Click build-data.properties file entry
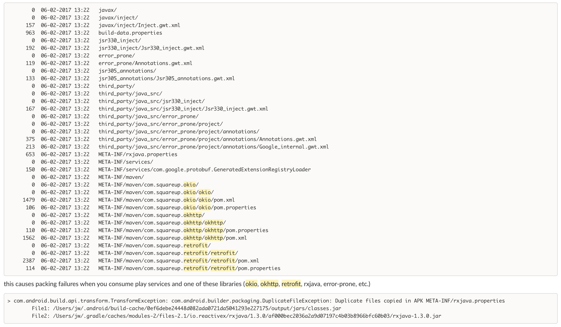The height and width of the screenshot is (327, 561). pyautogui.click(x=130, y=33)
